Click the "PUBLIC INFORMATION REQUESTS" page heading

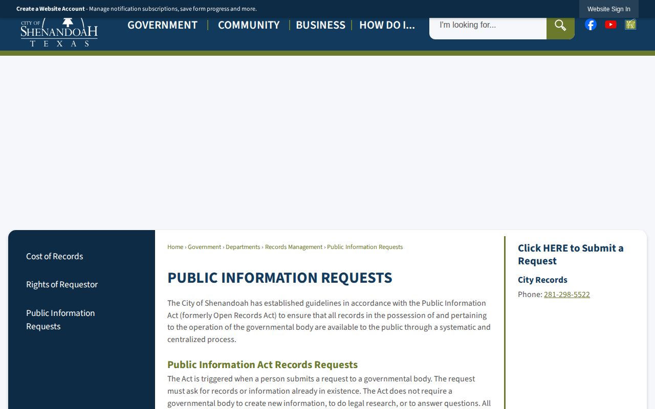coord(280,278)
